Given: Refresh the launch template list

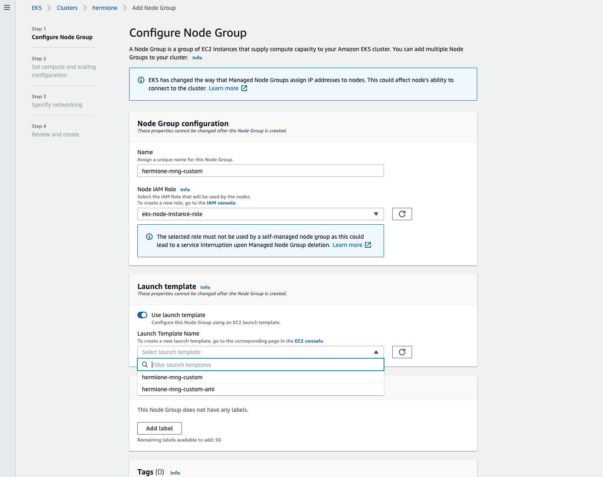Looking at the screenshot, I should 402,352.
